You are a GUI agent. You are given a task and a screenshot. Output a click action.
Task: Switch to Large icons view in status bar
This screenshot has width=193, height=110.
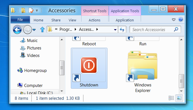pos(179,98)
